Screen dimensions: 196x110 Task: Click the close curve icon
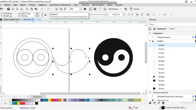(142, 15)
